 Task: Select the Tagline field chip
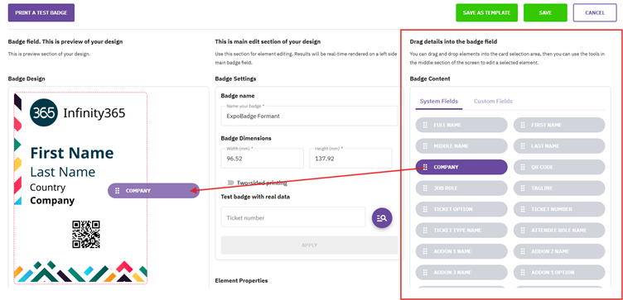pos(559,188)
